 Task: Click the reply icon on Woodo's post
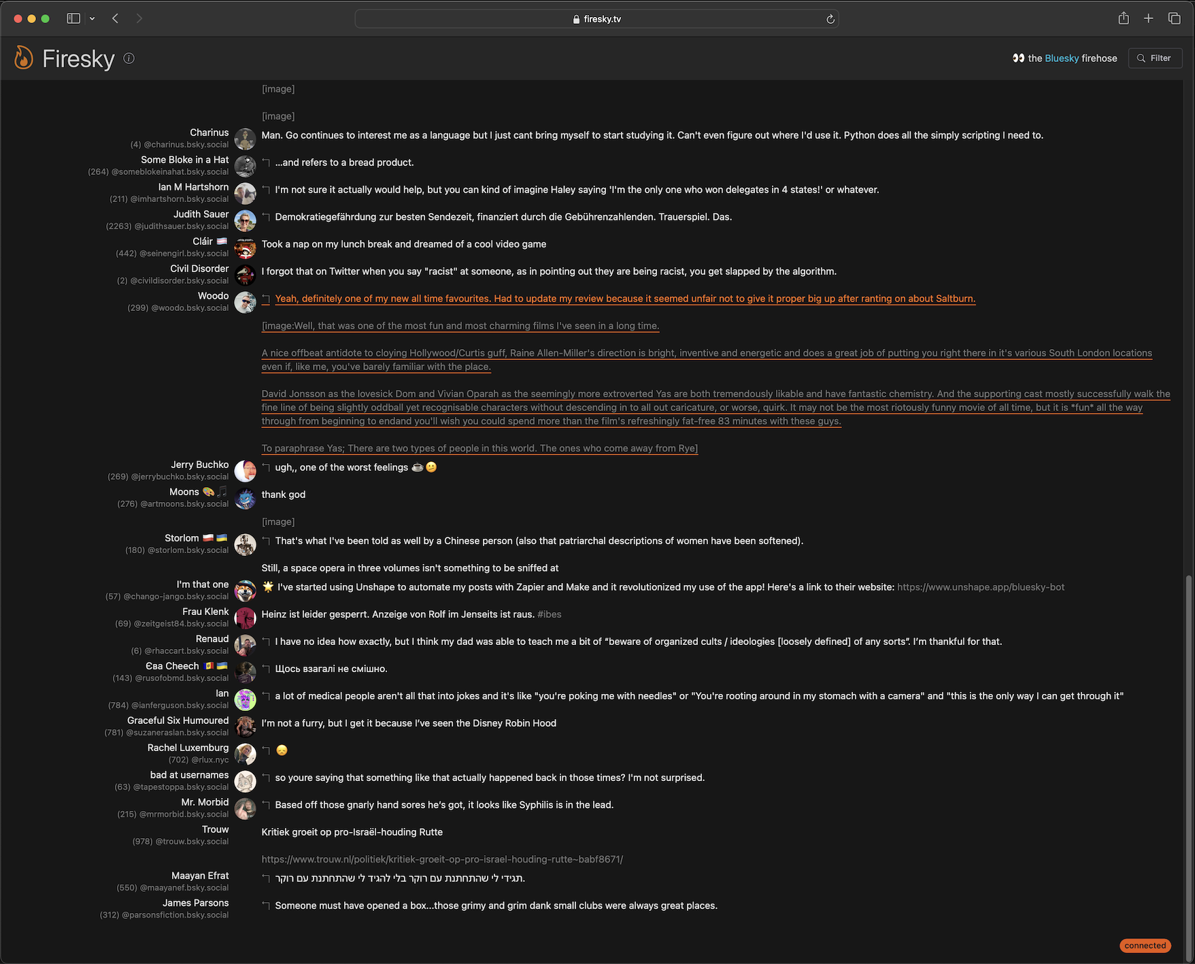(x=267, y=299)
